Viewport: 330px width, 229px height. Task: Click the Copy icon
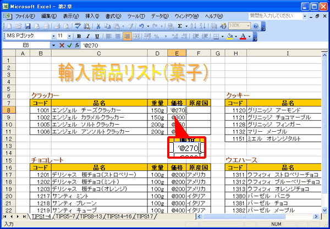[108, 26]
